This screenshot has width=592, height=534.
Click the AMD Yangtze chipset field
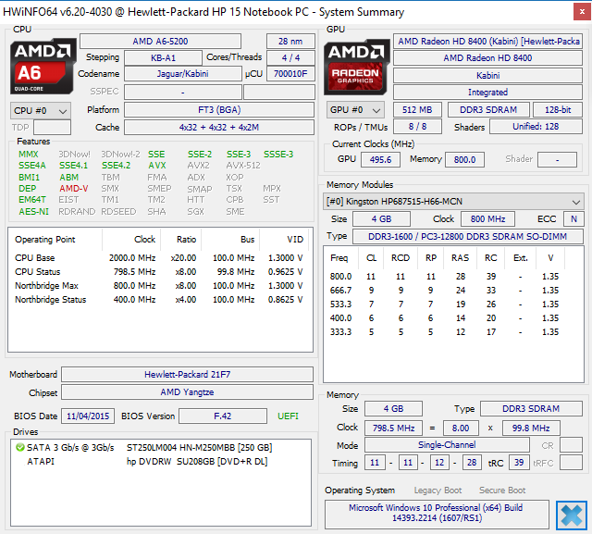pos(187,392)
